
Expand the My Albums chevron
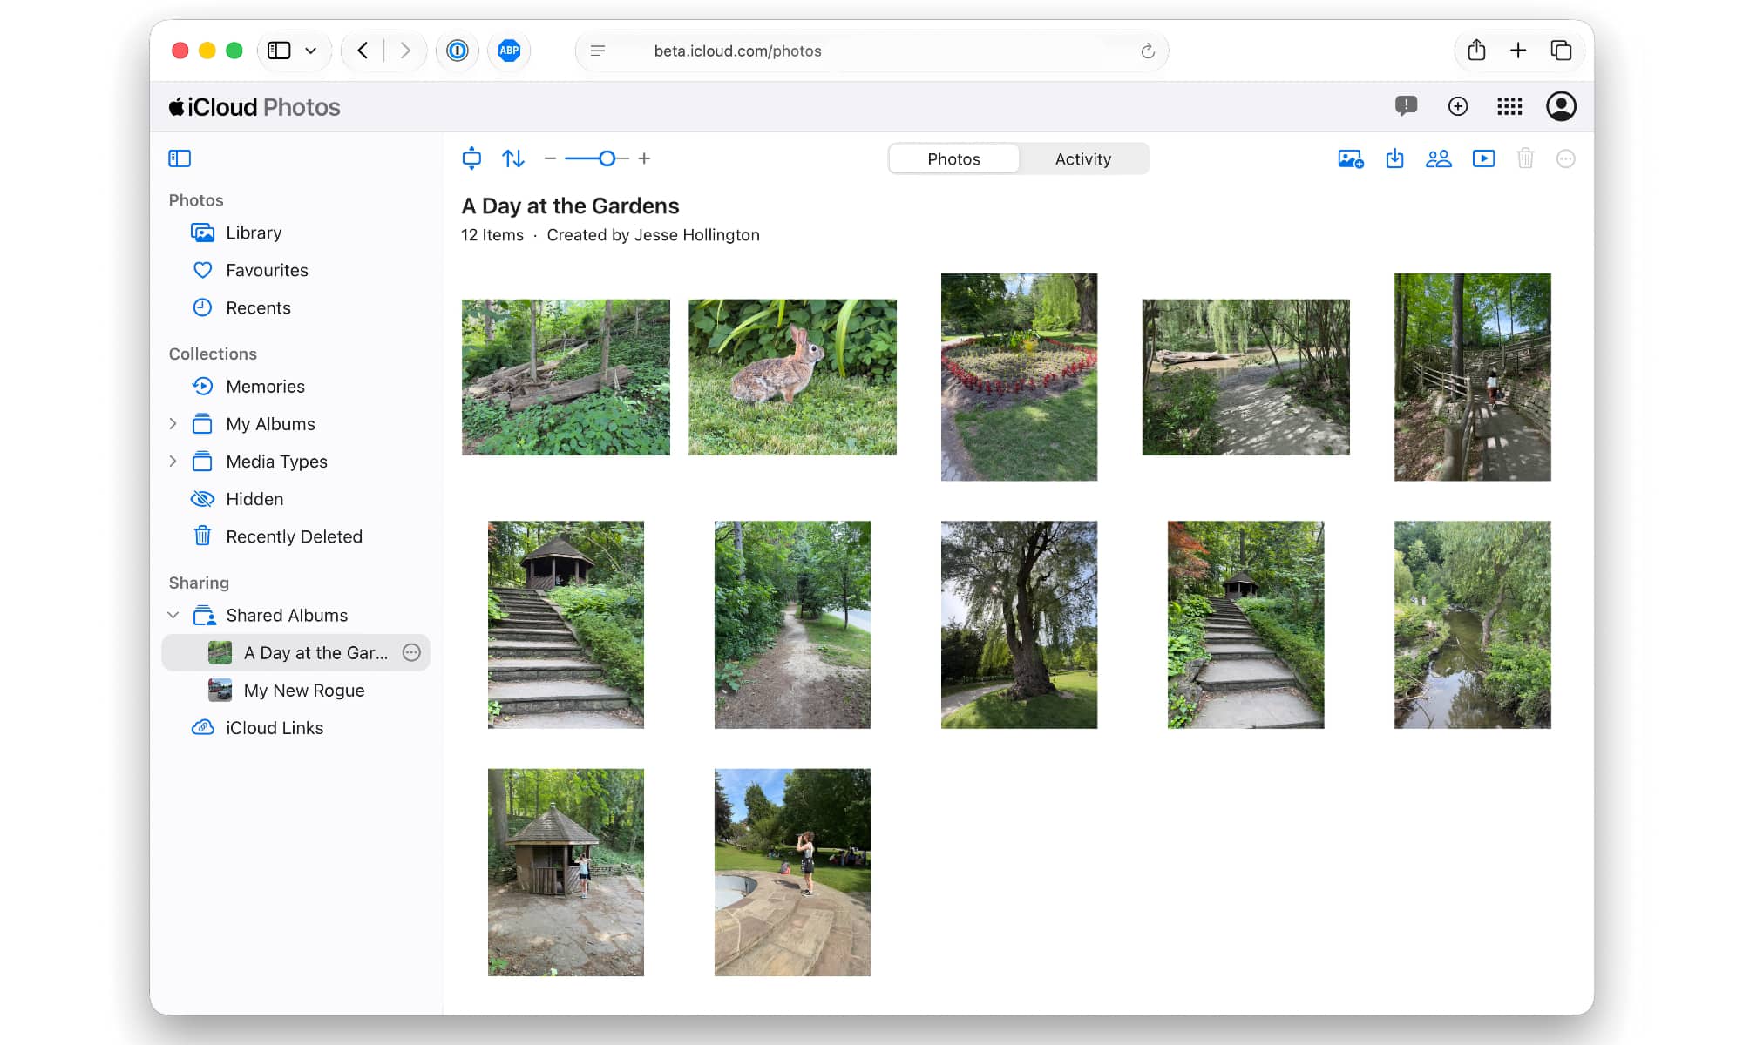[x=173, y=424]
